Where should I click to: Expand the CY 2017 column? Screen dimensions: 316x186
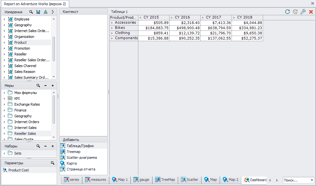coord(203,18)
